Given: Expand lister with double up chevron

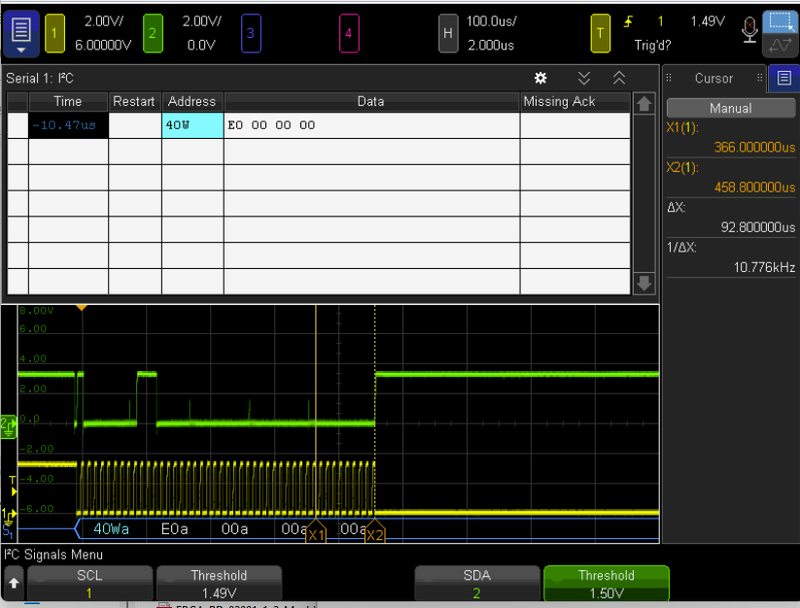Looking at the screenshot, I should pyautogui.click(x=618, y=79).
